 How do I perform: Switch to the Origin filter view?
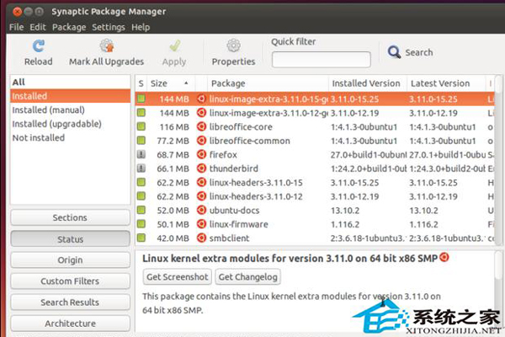pos(70,260)
